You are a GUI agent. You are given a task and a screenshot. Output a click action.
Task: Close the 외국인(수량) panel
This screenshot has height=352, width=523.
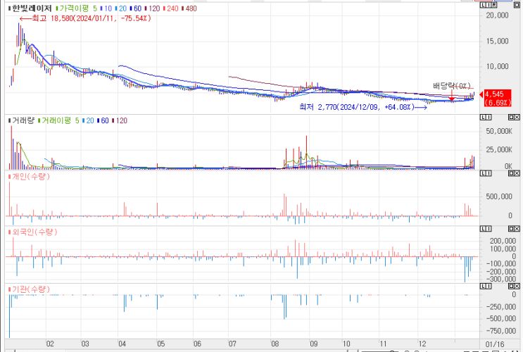517,229
